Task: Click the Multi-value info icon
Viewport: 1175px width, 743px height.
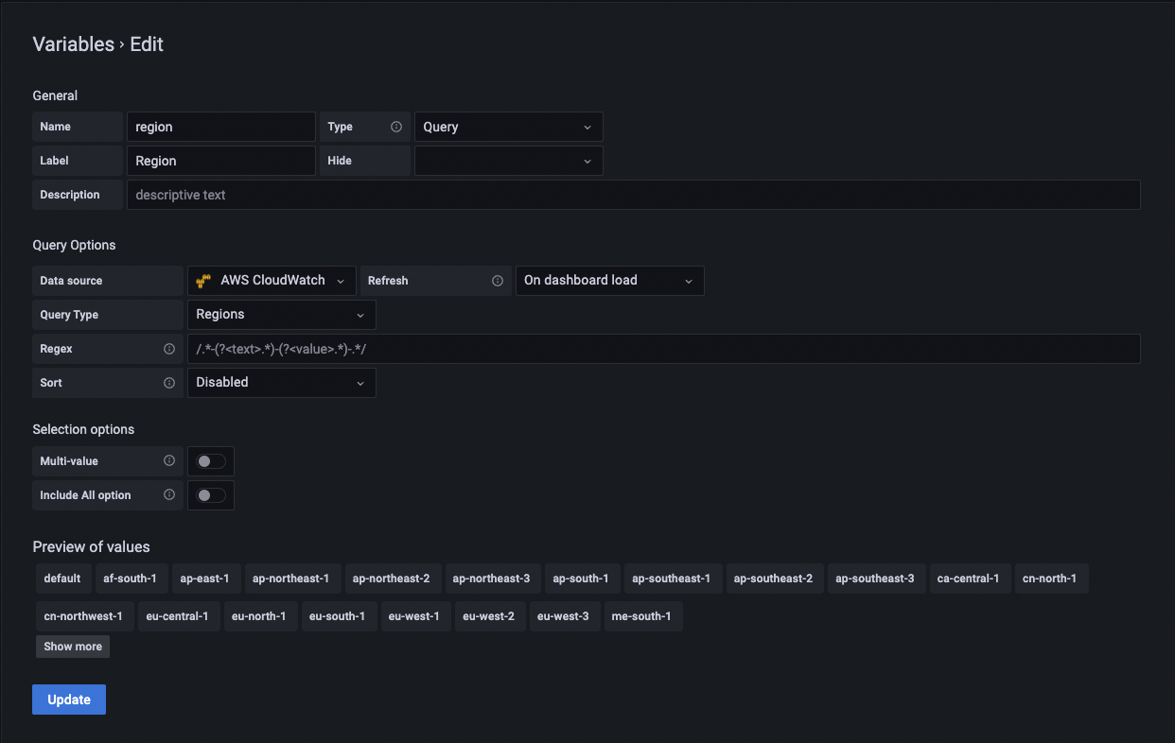Action: pyautogui.click(x=171, y=461)
